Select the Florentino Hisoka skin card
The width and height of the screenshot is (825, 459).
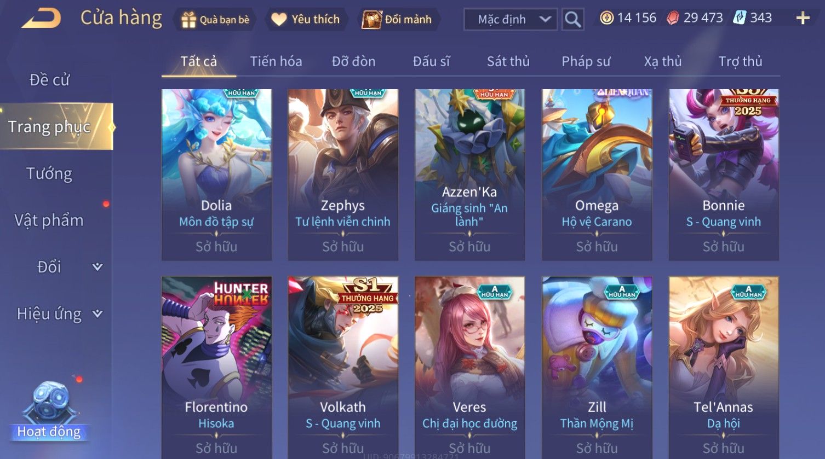click(216, 367)
